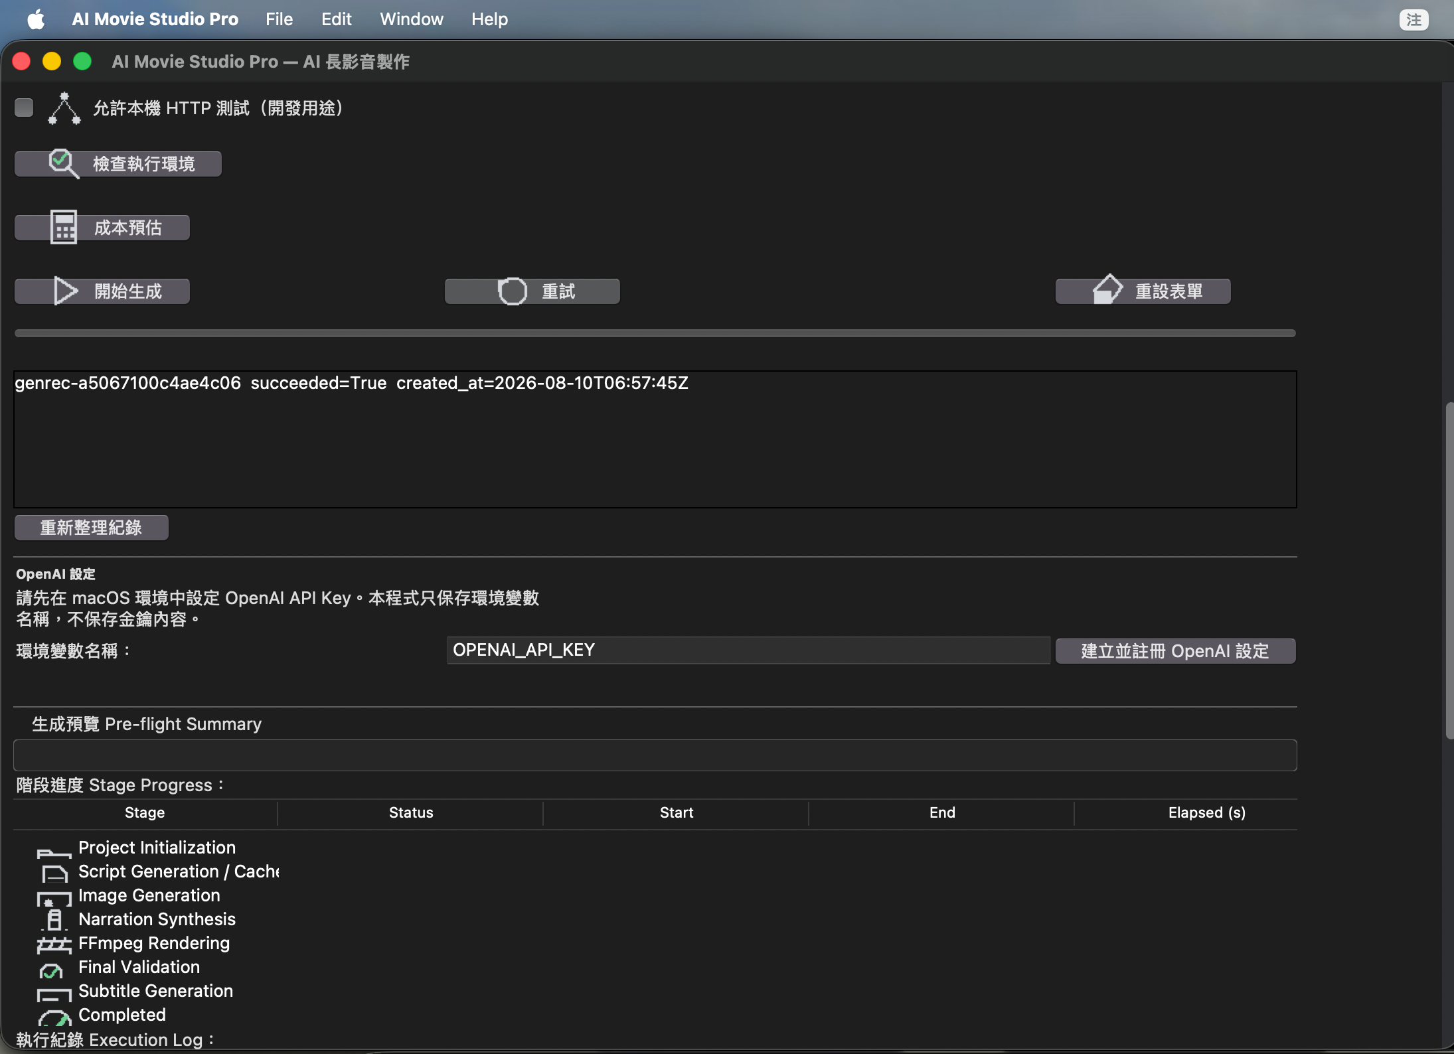The image size is (1454, 1054).
Task: Click the network icon beside the HTTP test option
Action: 64,108
